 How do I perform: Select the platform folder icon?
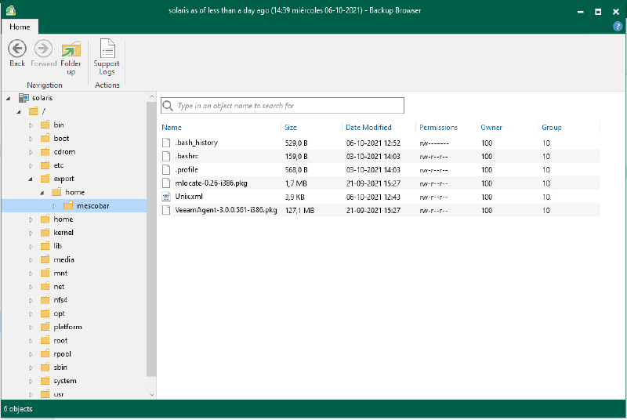click(x=45, y=327)
